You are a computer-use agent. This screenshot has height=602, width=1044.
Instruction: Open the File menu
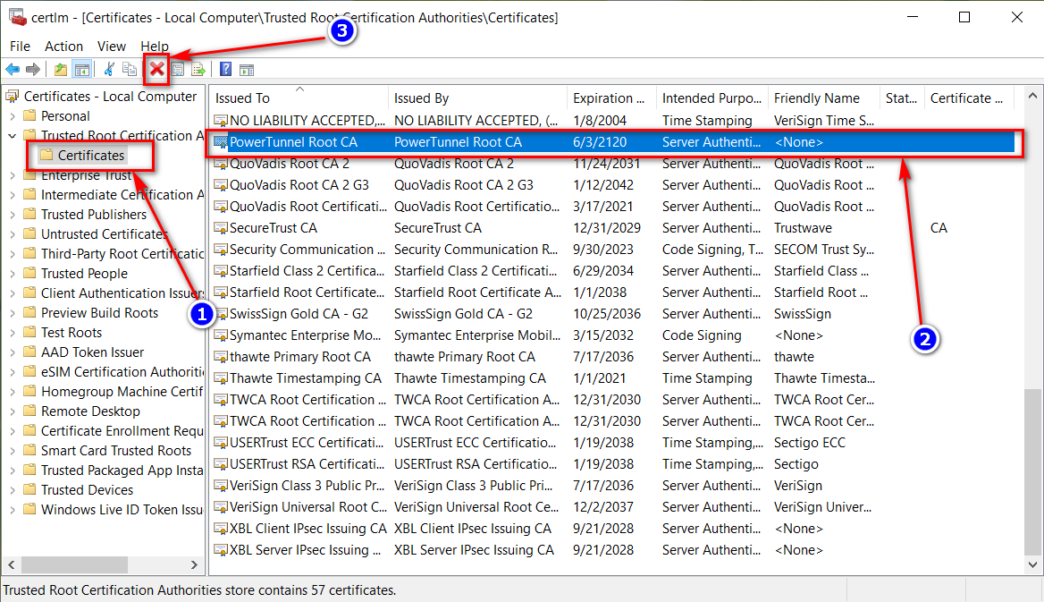(x=20, y=46)
